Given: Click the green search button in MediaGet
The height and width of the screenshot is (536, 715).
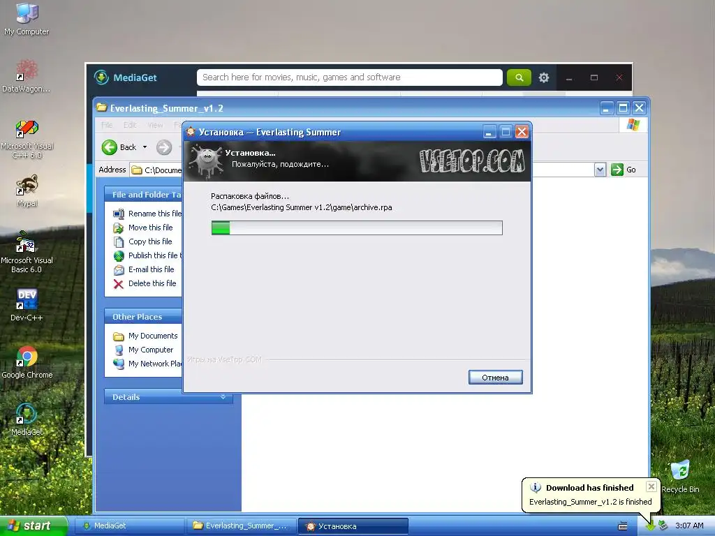Looking at the screenshot, I should point(519,77).
